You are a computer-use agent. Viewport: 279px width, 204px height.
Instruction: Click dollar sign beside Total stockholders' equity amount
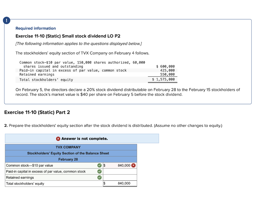click(x=104, y=183)
